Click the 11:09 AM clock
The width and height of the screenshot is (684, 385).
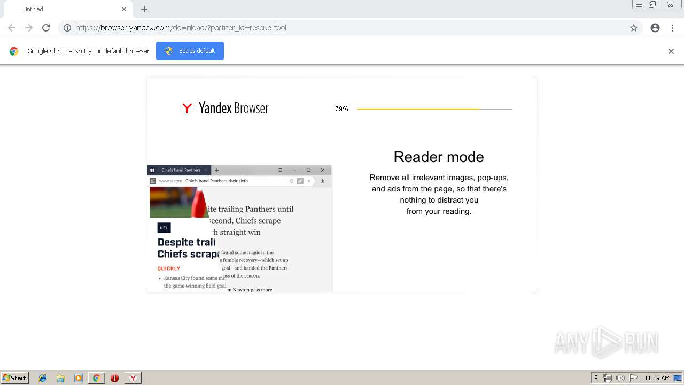click(x=657, y=378)
